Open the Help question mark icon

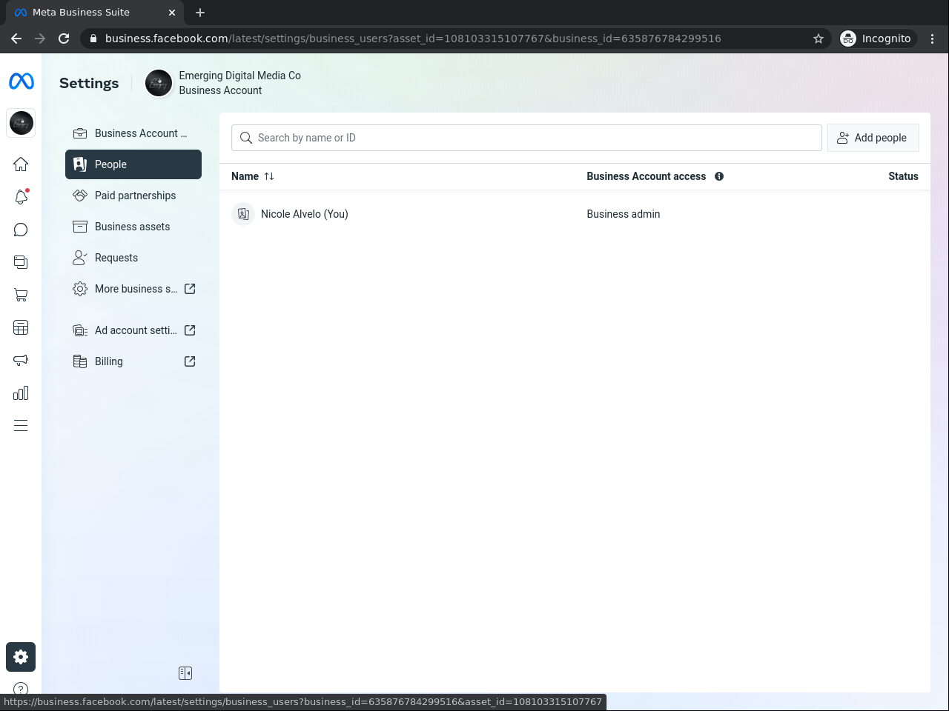pos(21,689)
